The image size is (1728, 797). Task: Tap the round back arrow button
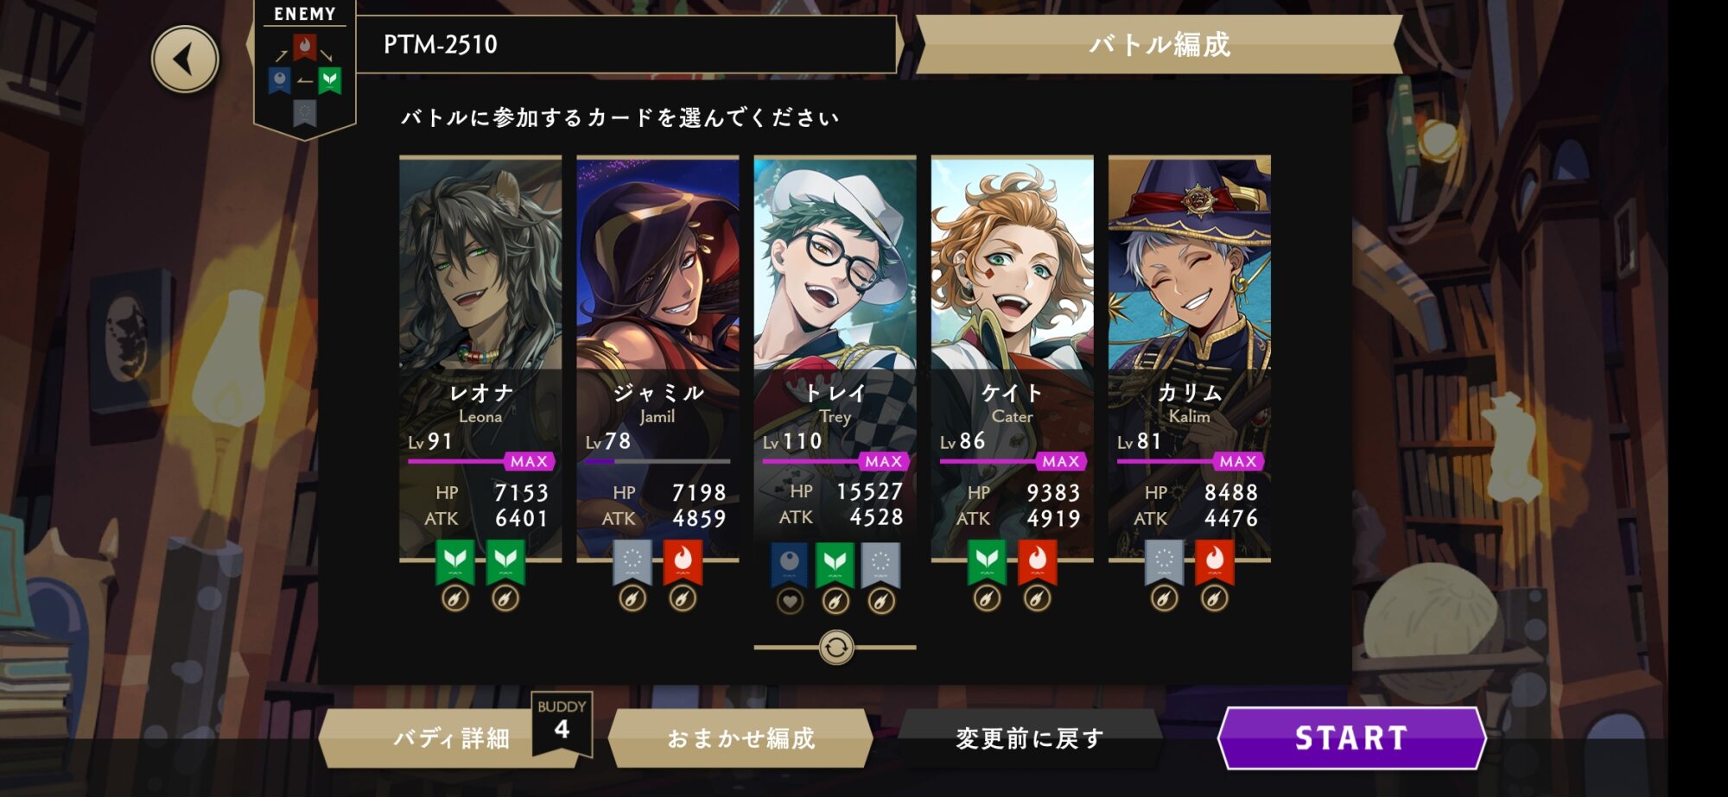(x=185, y=60)
